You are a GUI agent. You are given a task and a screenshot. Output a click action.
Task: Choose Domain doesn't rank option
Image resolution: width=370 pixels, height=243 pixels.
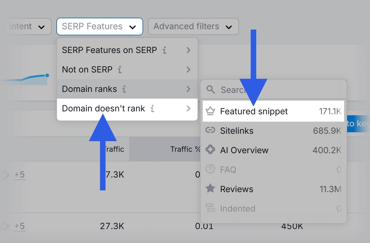click(x=103, y=109)
